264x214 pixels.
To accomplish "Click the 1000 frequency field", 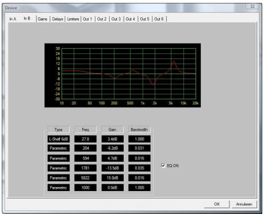I will point(86,188).
